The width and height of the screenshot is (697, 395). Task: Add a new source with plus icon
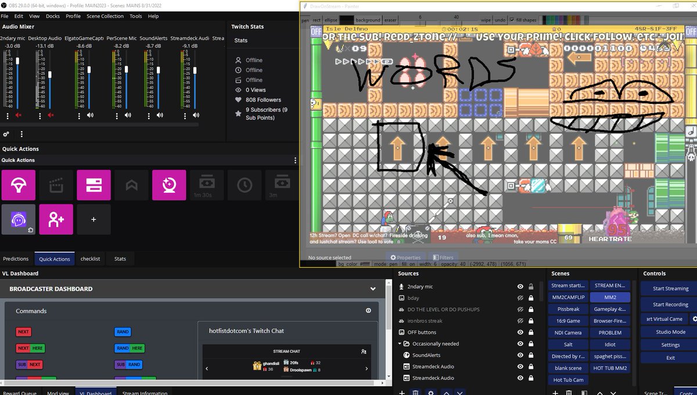(x=402, y=393)
